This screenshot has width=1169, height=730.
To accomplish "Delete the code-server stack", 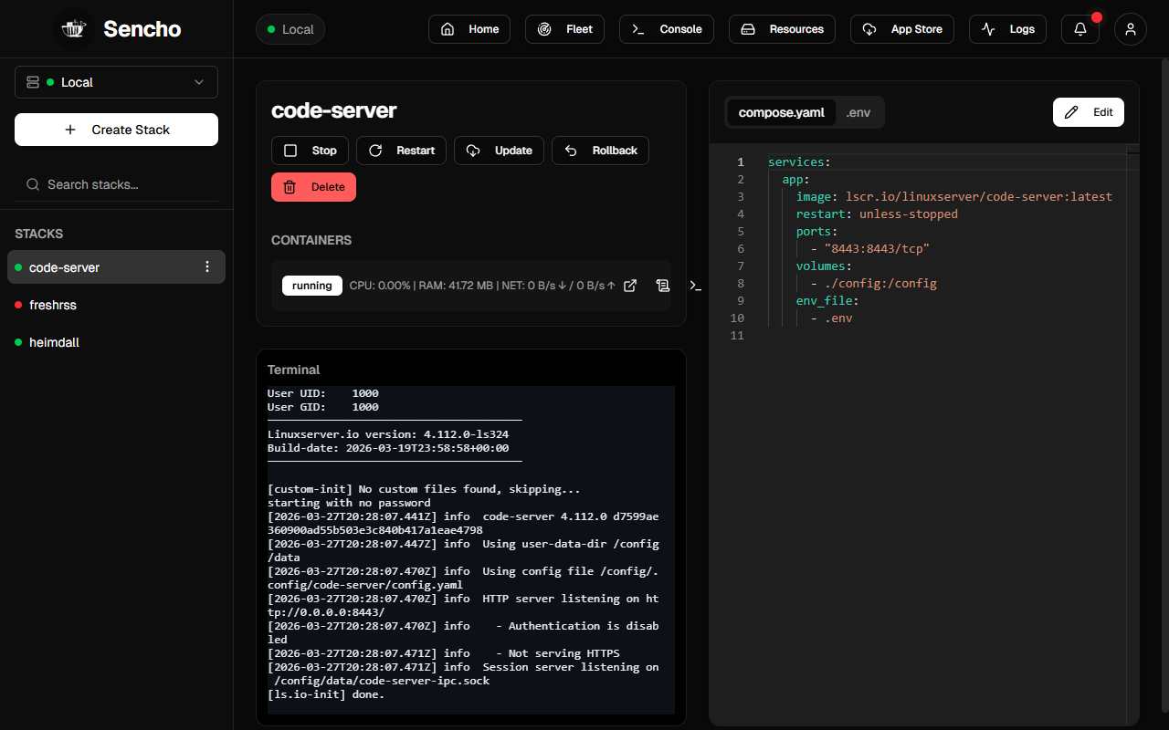I will point(313,187).
